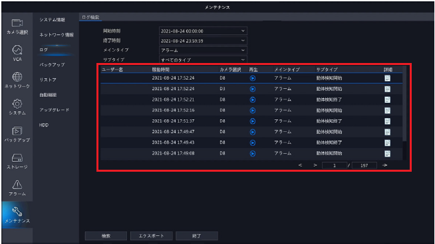Click the エクスポート button
The width and height of the screenshot is (435, 244).
point(152,236)
